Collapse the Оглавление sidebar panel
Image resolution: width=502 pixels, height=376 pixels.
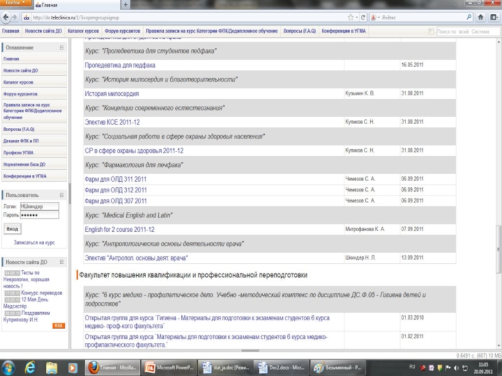(61, 48)
